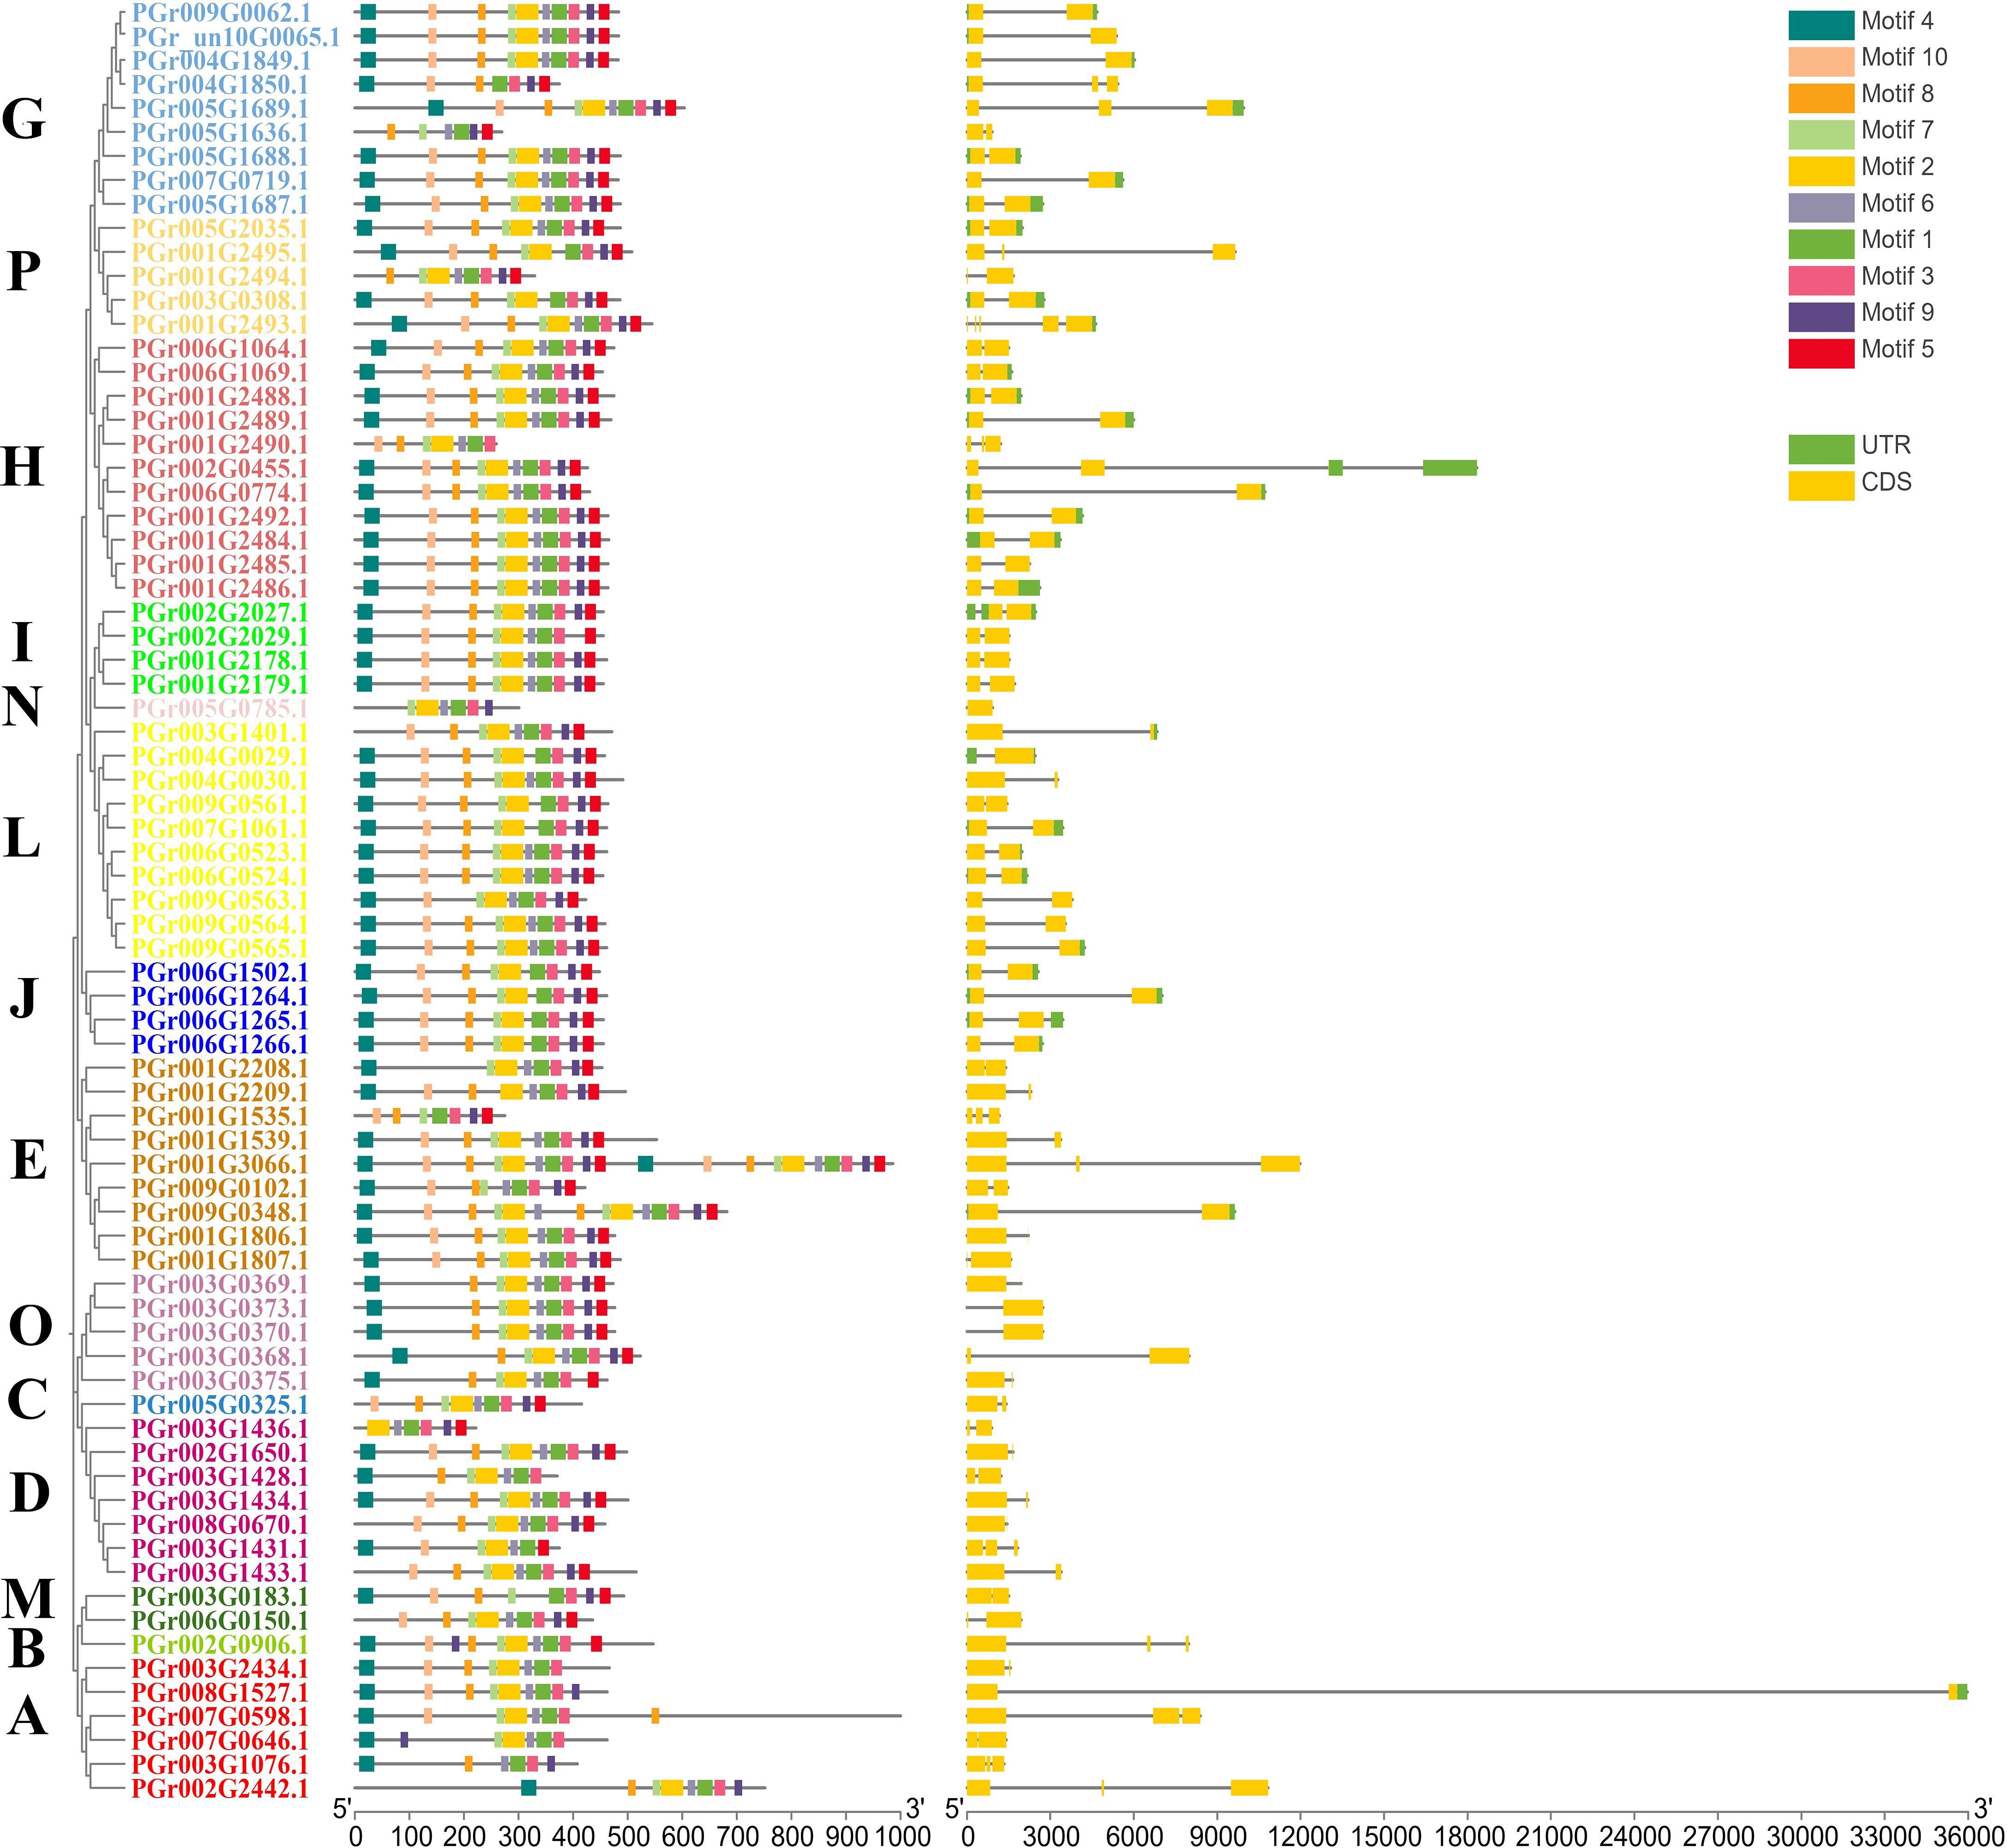The image size is (2008, 1848).
Task: Click the Motif 5 legend label
Action: [x=1897, y=349]
